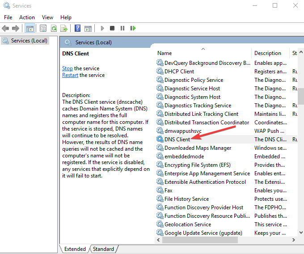The height and width of the screenshot is (254, 304).
Task: Select Extensible Authentication Protocol
Action: [205, 182]
